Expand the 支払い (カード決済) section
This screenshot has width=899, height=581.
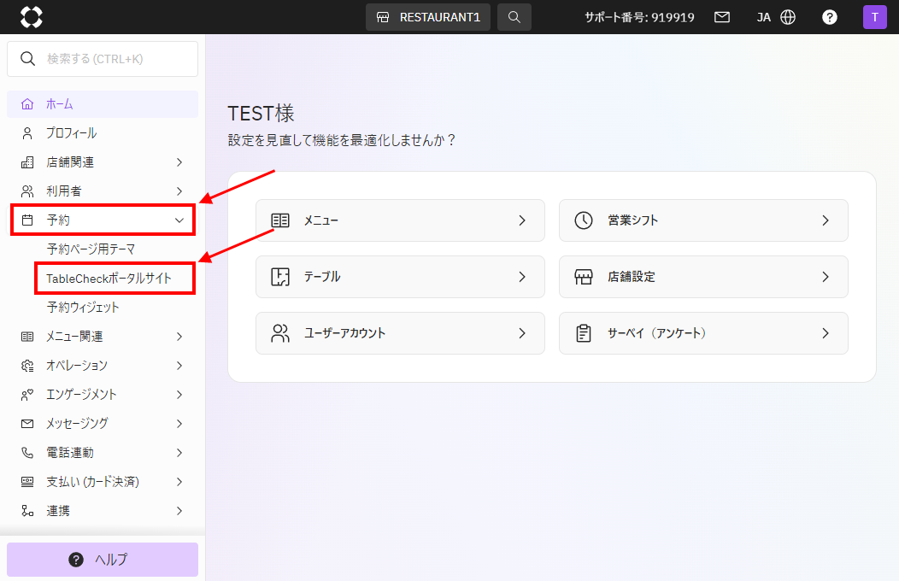click(x=103, y=482)
